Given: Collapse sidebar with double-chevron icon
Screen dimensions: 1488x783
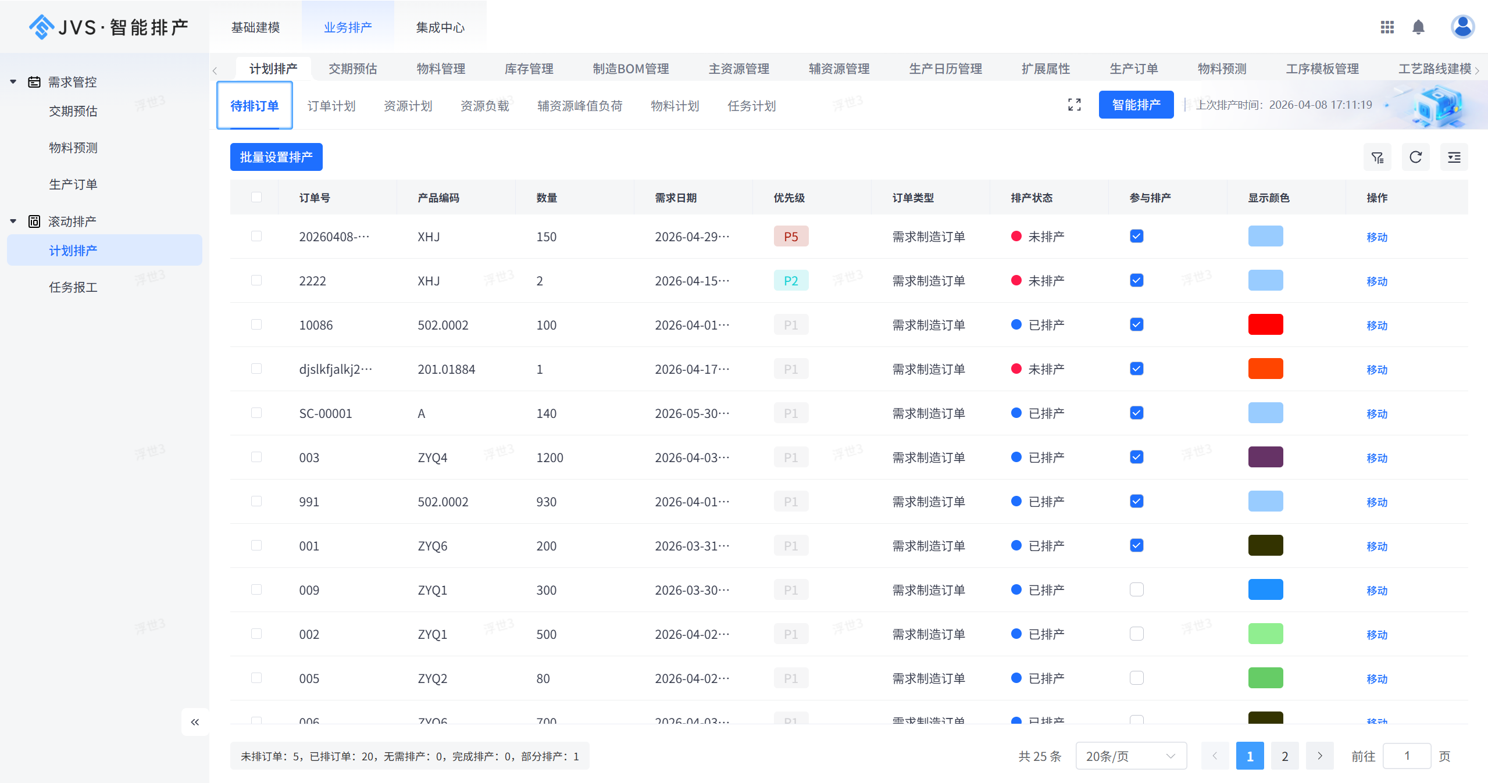Looking at the screenshot, I should [195, 722].
